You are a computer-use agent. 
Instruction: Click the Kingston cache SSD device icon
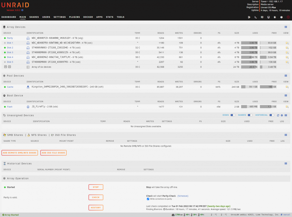28,87
